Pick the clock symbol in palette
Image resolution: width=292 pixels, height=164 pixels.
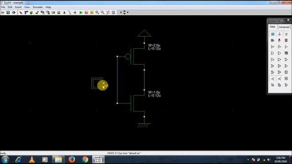pyautogui.click(x=273, y=41)
